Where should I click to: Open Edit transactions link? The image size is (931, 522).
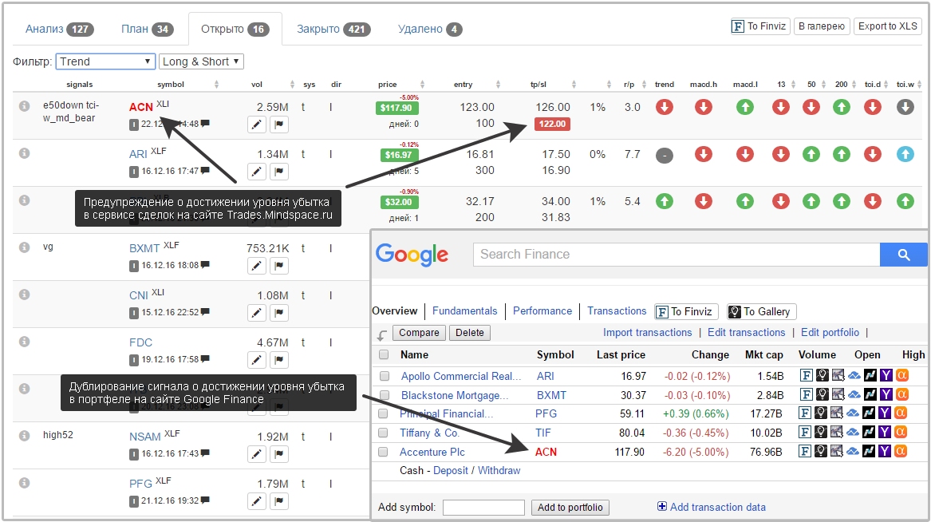pos(747,333)
